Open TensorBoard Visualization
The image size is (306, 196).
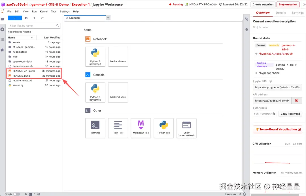(277, 129)
